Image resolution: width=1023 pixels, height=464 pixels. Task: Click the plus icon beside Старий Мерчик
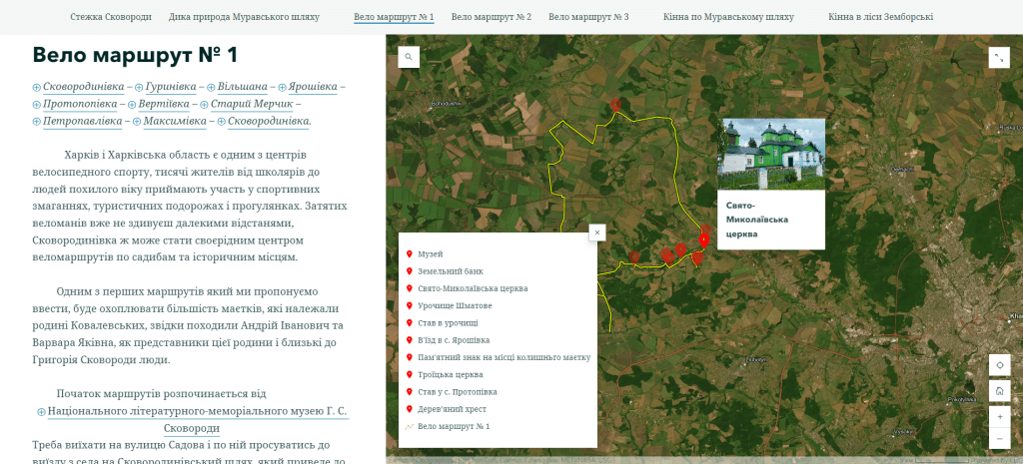click(204, 105)
